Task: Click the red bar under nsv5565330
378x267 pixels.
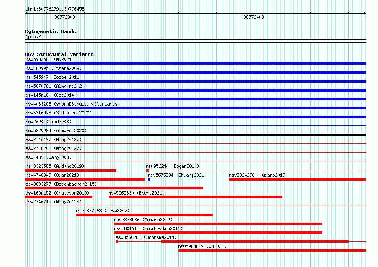Action: 195,197
